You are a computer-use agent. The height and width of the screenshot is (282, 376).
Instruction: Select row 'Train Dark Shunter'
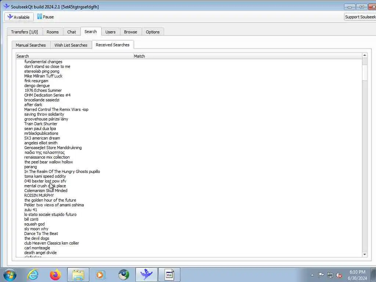(189, 124)
